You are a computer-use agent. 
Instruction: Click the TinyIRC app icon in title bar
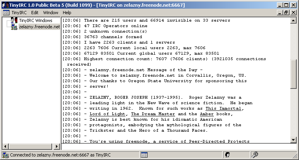[5, 5]
